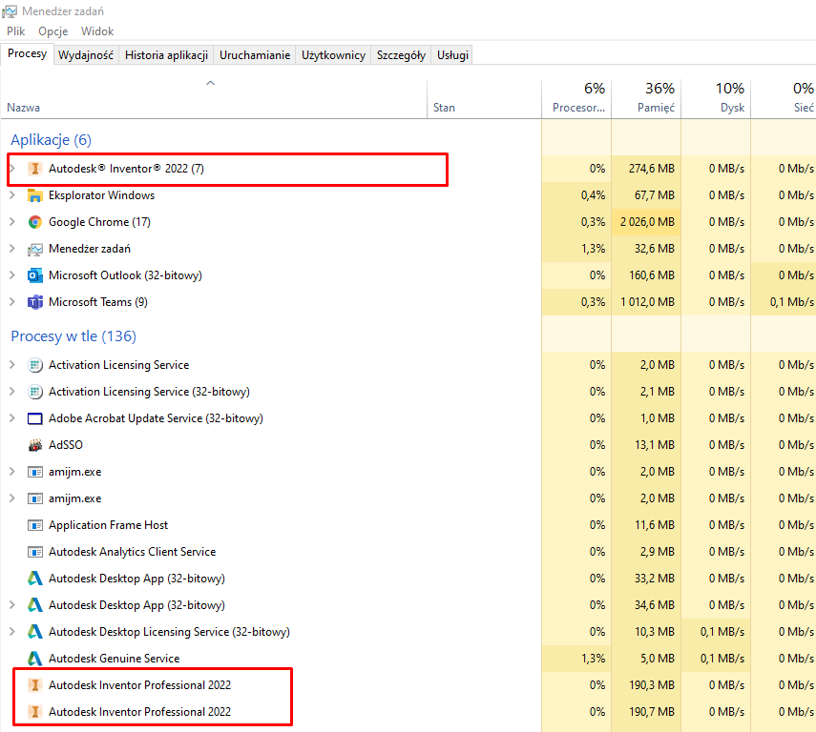Click the AdSSO process icon
The image size is (816, 732).
(34, 445)
